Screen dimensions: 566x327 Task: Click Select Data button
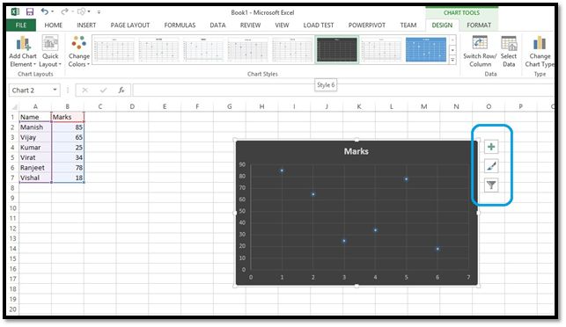(x=509, y=52)
